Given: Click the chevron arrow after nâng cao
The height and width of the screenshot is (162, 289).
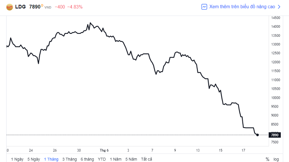Looking at the screenshot, I should coord(279,7).
